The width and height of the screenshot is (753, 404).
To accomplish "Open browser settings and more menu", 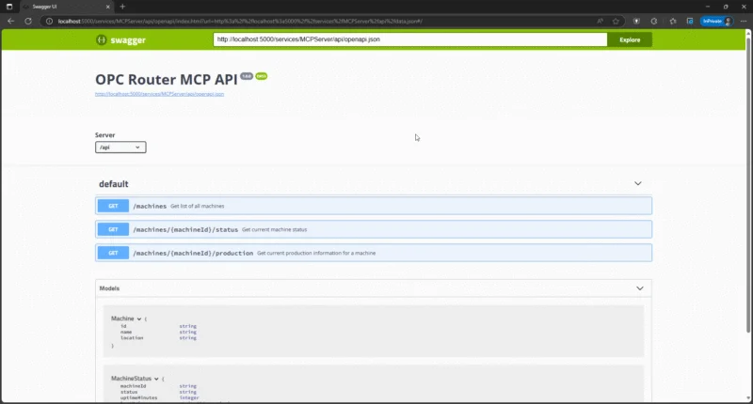I will tap(744, 20).
